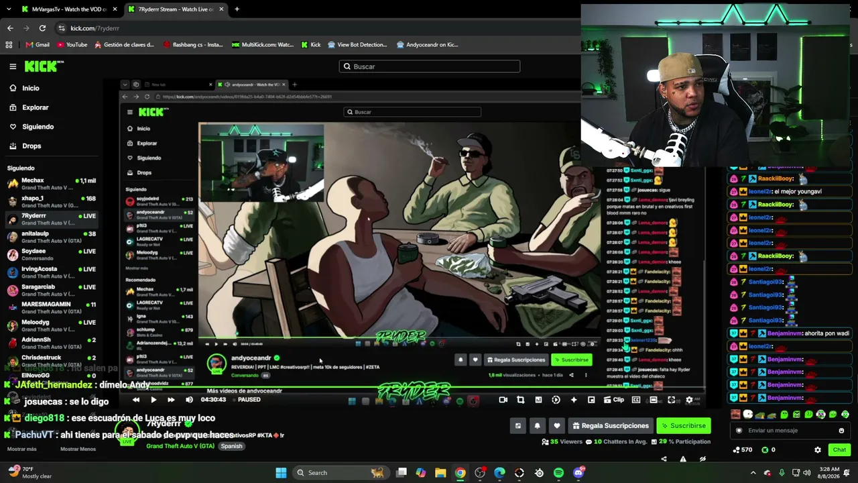Toggle closed captions in the player
858x483 pixels.
tap(635, 400)
